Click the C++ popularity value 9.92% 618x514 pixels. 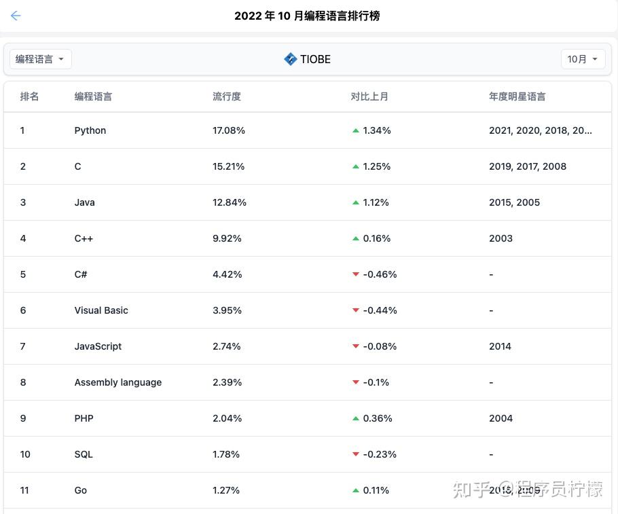(227, 238)
